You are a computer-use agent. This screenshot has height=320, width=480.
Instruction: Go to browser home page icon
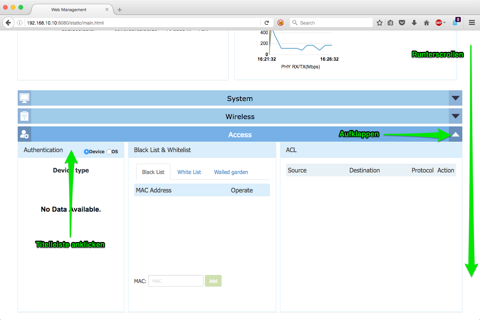[x=426, y=23]
